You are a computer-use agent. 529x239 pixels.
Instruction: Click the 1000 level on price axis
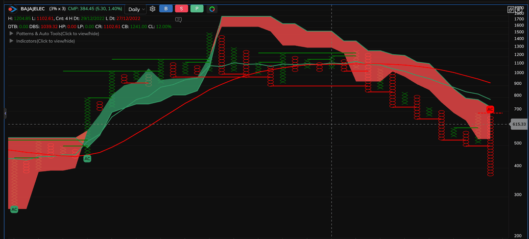tap(519, 73)
